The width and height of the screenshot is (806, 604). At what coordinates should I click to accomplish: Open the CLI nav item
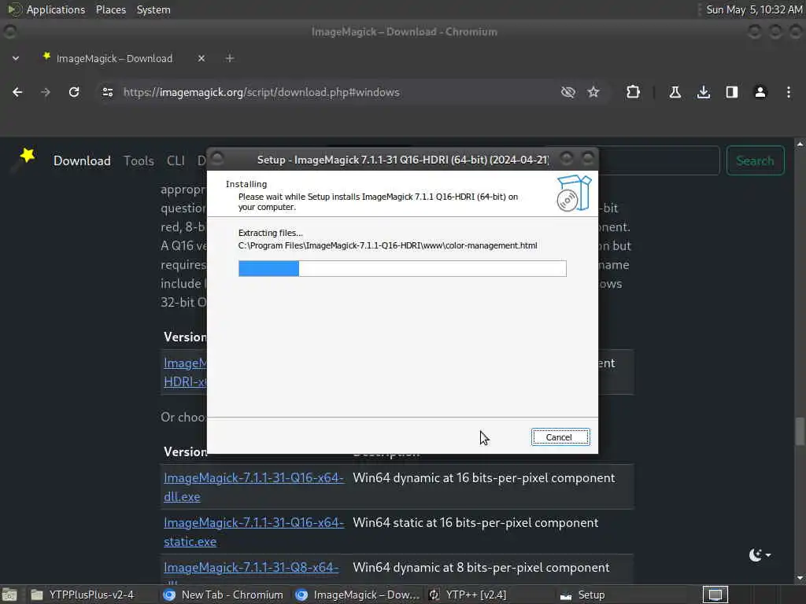click(x=176, y=160)
